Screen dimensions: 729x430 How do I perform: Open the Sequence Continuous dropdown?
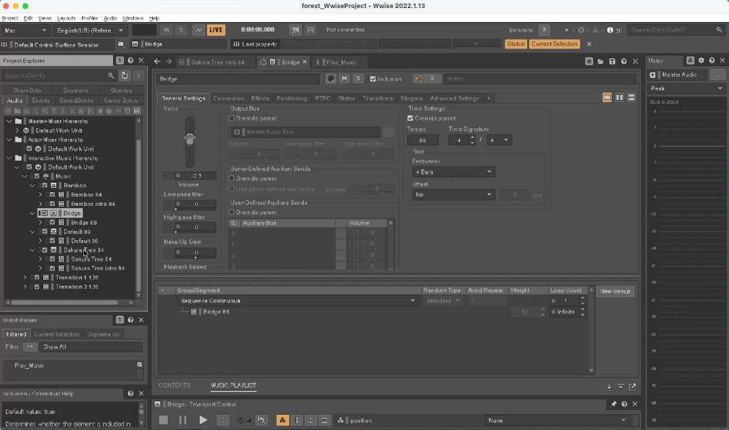(298, 301)
